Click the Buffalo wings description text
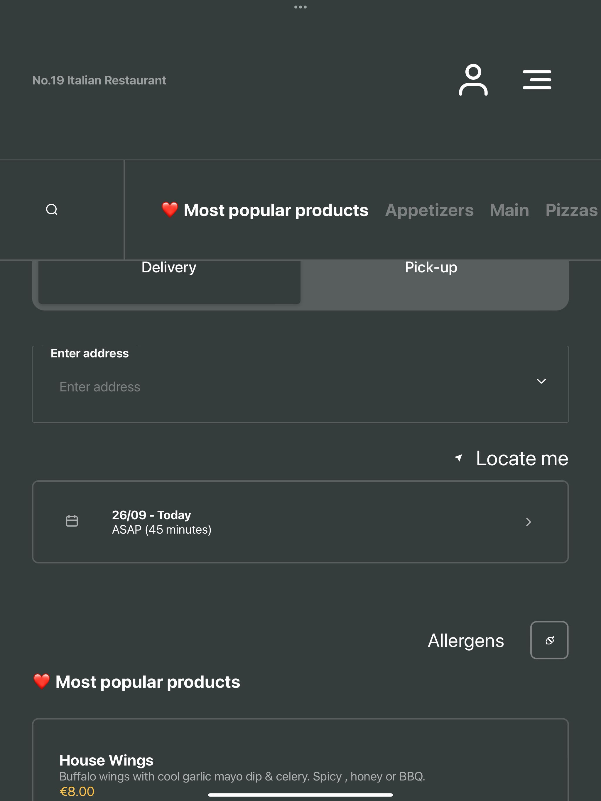The image size is (601, 801). coord(242,776)
